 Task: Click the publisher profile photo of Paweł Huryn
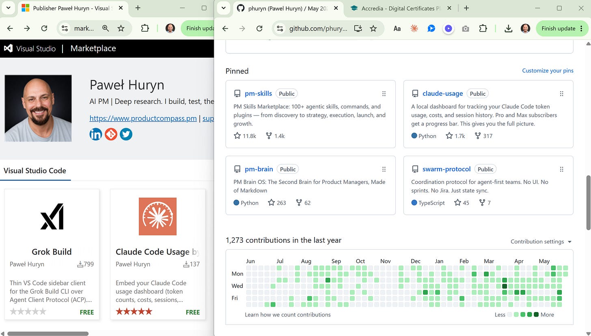pyautogui.click(x=38, y=108)
